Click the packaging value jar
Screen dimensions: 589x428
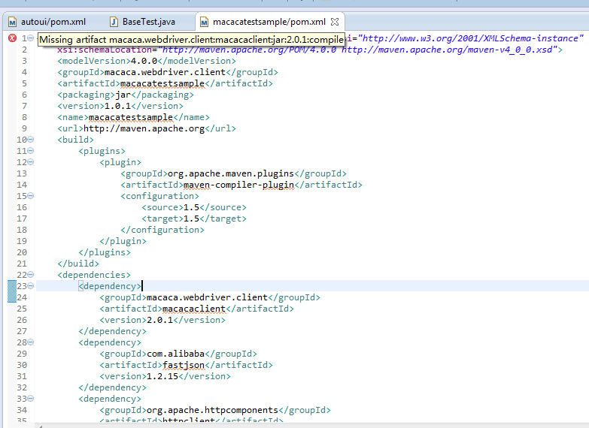point(123,95)
